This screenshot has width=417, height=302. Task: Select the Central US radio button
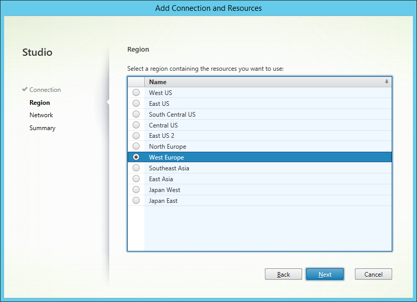click(x=136, y=125)
